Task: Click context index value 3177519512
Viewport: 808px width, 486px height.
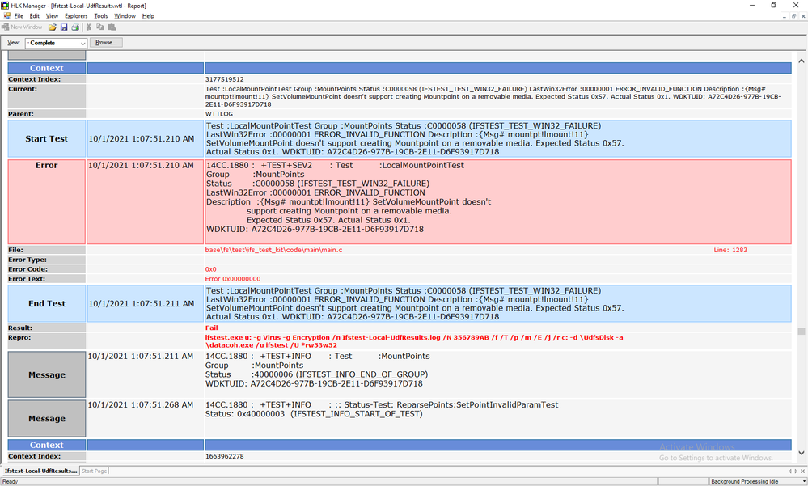Action: pos(225,79)
